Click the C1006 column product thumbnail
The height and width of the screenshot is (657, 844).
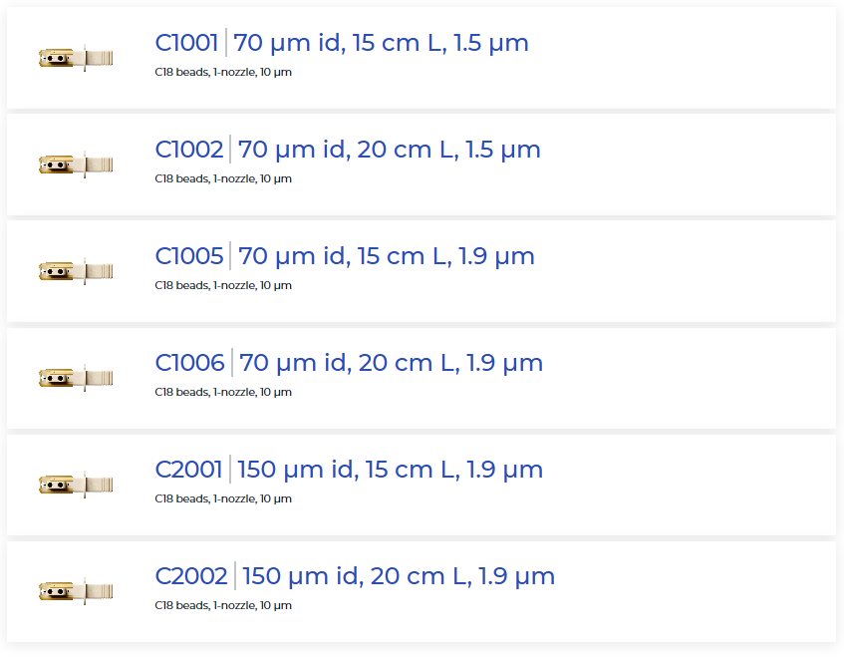point(76,378)
